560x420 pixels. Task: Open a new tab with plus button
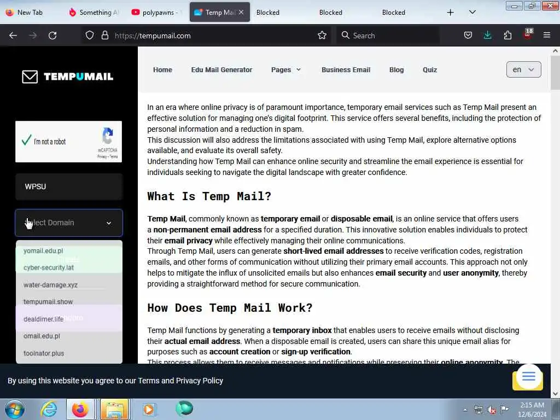[x=451, y=13]
